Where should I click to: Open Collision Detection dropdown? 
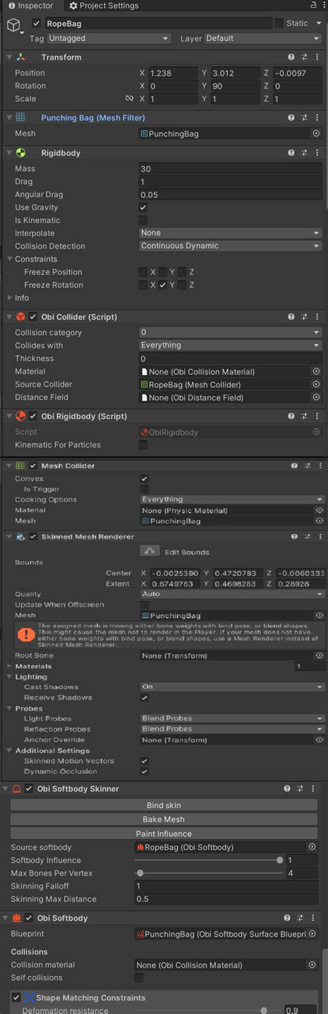(x=230, y=246)
